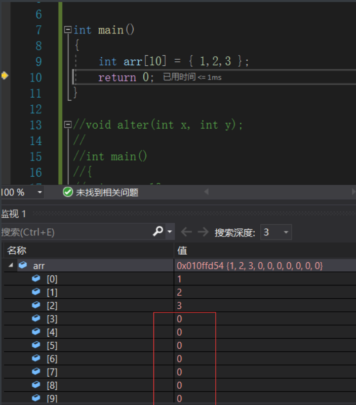
Task: Click the previous search result arrow
Action: click(186, 232)
